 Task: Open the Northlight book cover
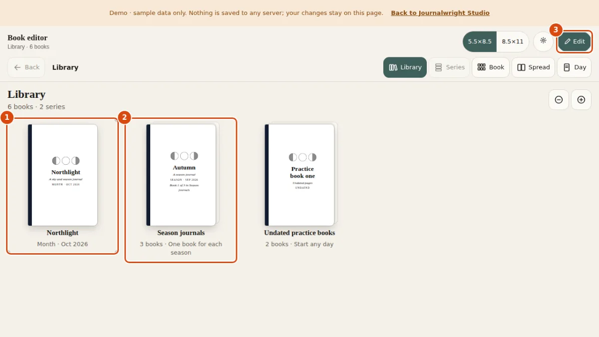click(63, 175)
